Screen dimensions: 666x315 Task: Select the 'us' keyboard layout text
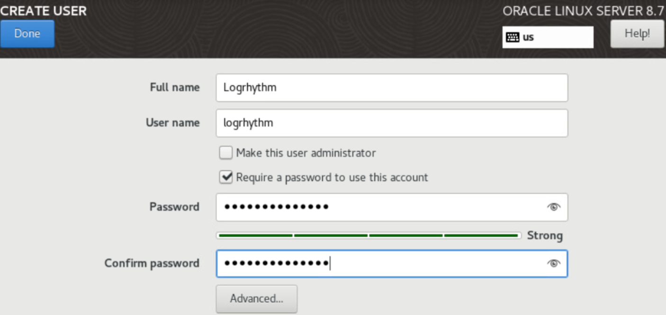point(529,37)
